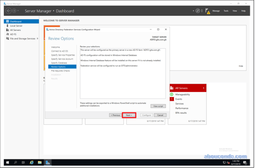Open taskbar search magnifier
The image size is (255, 168).
click(x=15, y=162)
